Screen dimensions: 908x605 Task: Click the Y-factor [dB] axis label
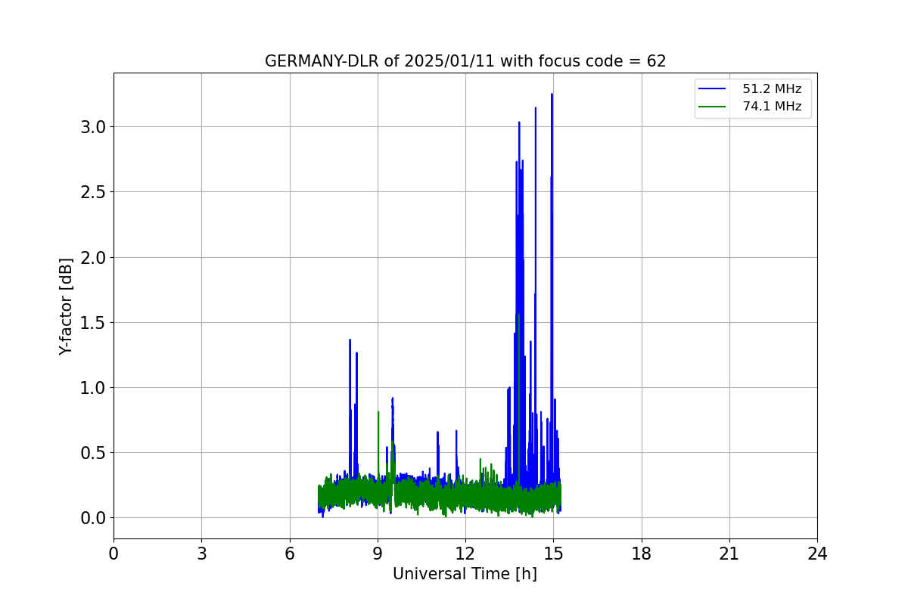tap(67, 306)
